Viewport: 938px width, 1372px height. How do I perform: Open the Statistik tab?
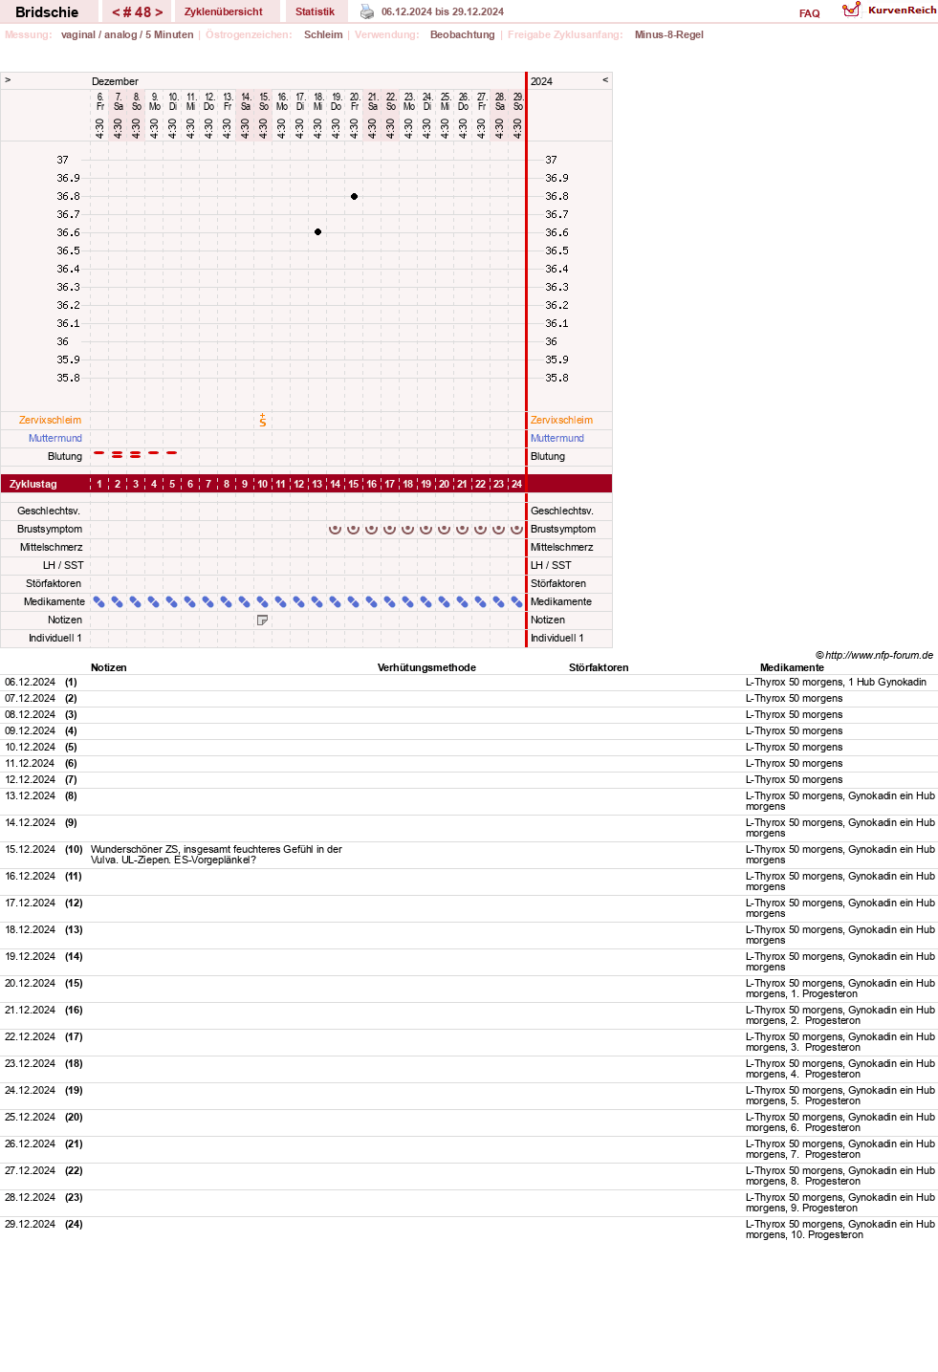(x=315, y=11)
